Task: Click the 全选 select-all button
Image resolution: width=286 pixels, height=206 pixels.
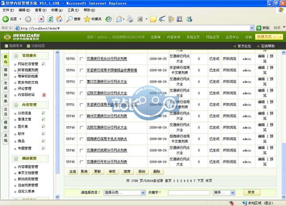Action: [x=73, y=172]
